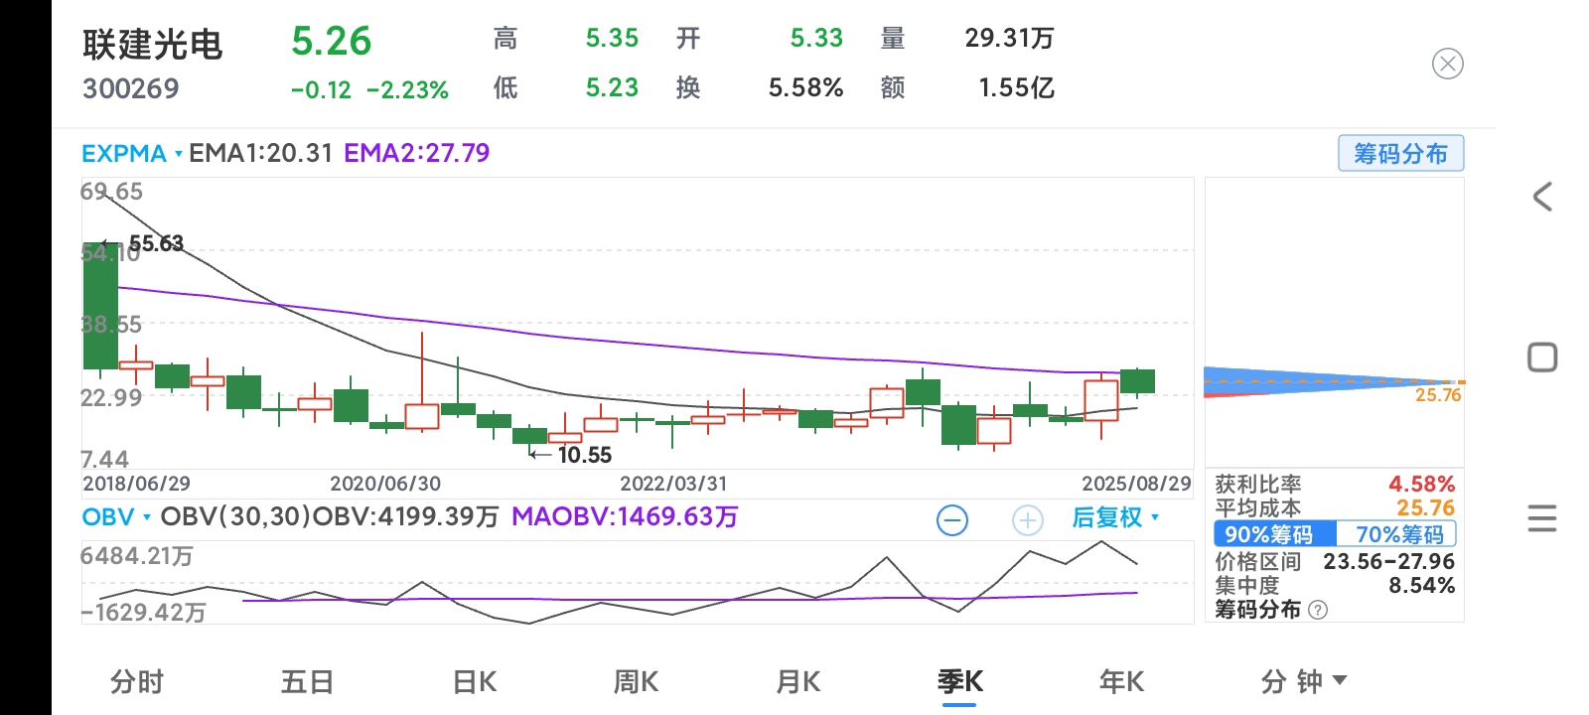
Task: Switch to the 年K tab
Action: (1122, 681)
